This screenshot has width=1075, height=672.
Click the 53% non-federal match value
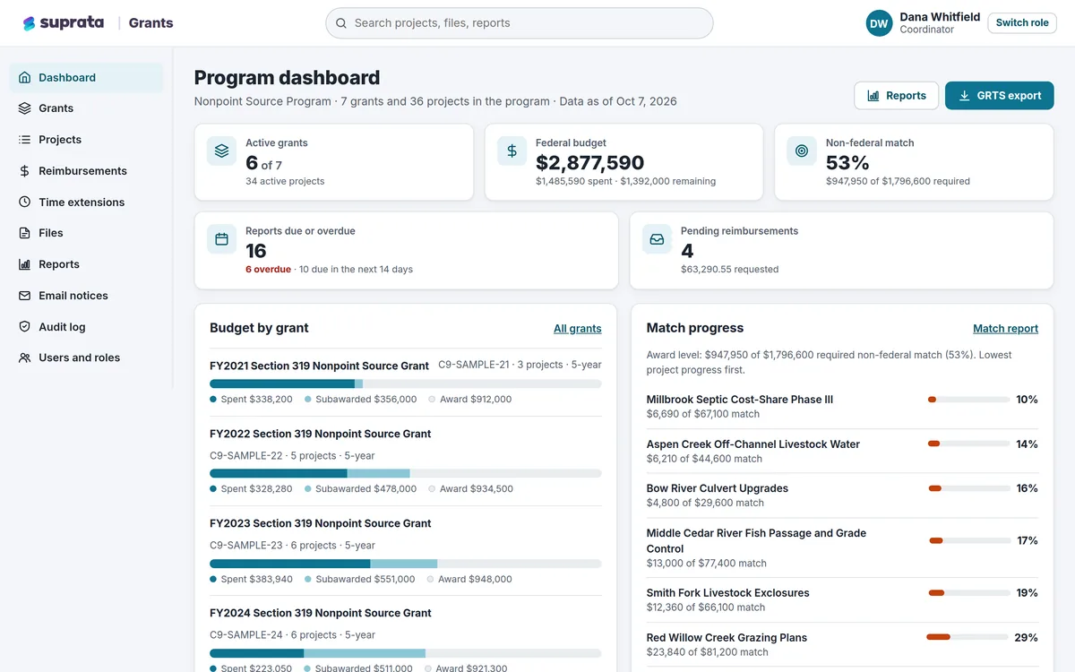pos(847,162)
